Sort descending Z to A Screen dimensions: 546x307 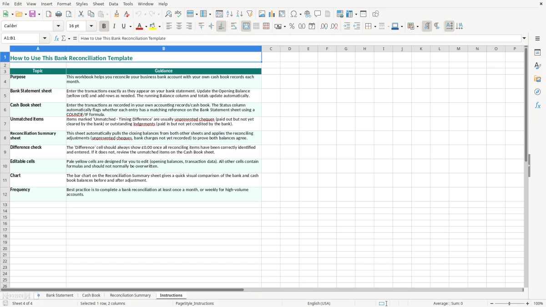240,14
